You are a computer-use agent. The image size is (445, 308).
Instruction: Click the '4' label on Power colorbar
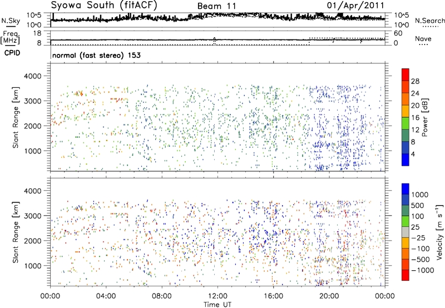click(x=413, y=155)
